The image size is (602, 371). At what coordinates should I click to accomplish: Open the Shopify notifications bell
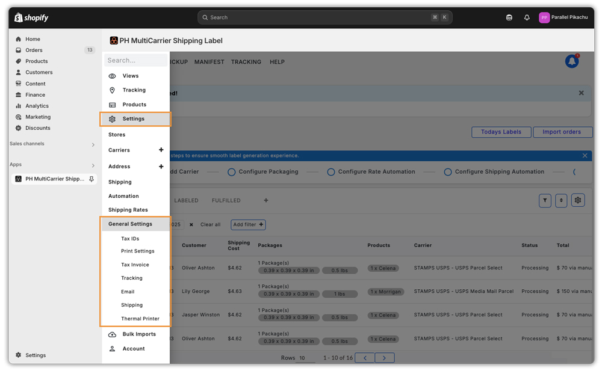coord(527,17)
